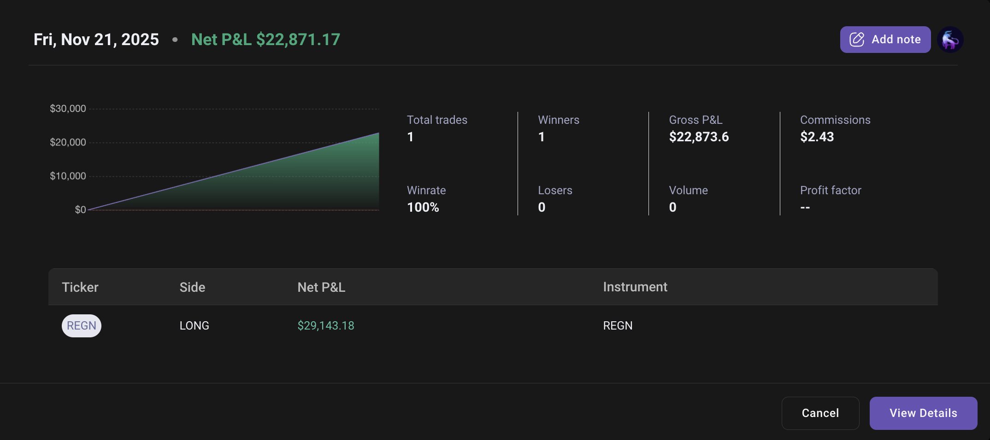This screenshot has height=440, width=990.
Task: Click the Gross P&L value $22,873.6
Action: point(699,137)
